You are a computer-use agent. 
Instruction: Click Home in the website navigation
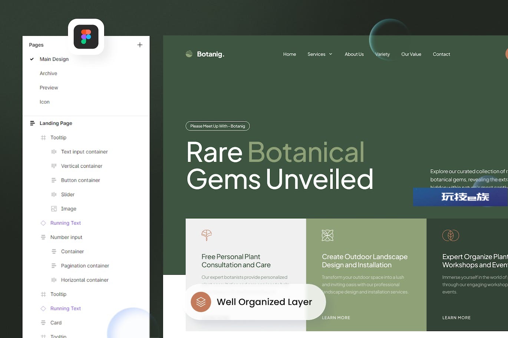tap(290, 54)
